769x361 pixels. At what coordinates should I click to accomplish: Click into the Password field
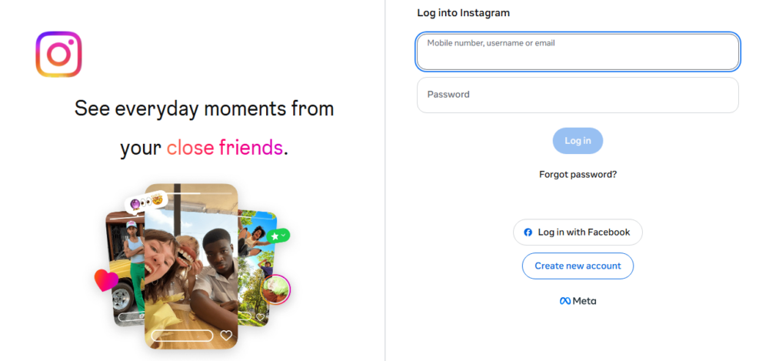(x=578, y=95)
